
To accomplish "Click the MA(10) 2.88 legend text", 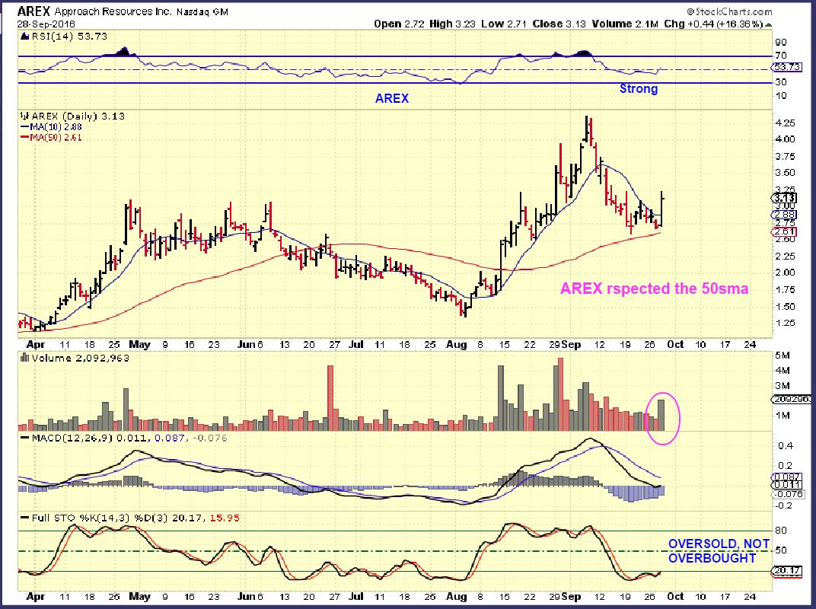I will pos(56,127).
